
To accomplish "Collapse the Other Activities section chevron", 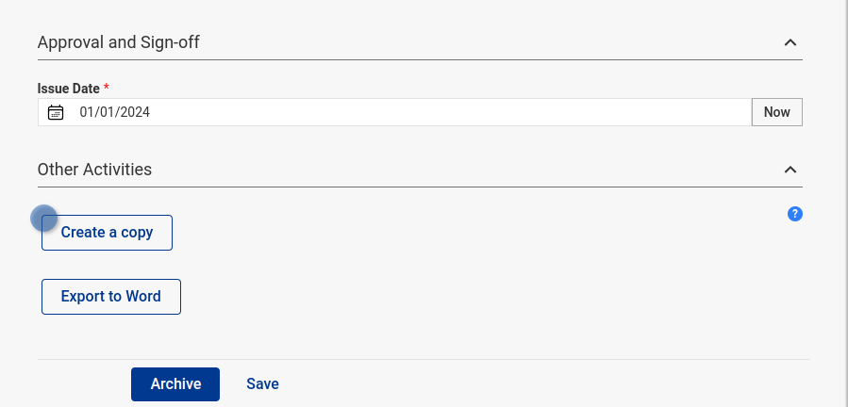I will click(790, 170).
